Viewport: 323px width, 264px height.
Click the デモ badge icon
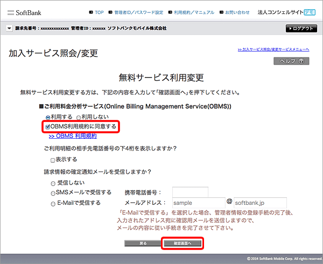[x=310, y=11]
